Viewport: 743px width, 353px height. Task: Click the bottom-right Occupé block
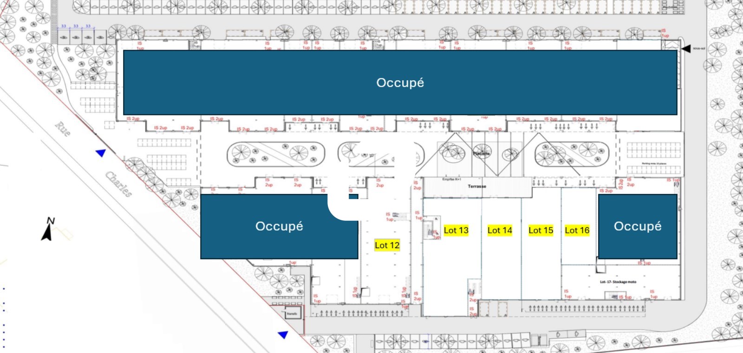tap(637, 226)
